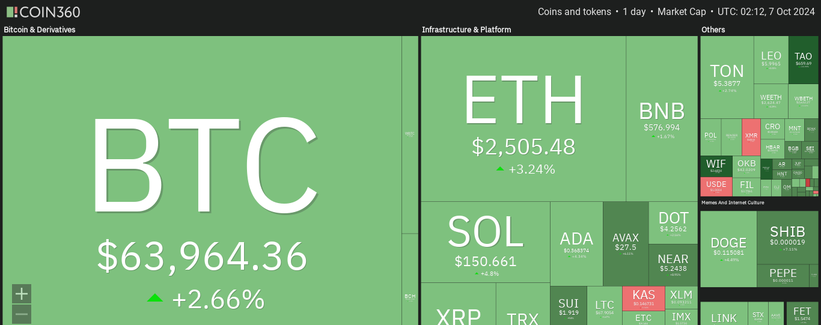This screenshot has width=821, height=325.
Task: Open the Market Cap sizing option
Action: [x=681, y=12]
